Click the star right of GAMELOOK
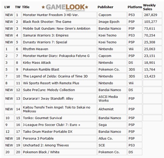This screenshot has height=158, width=164. tap(87, 7)
